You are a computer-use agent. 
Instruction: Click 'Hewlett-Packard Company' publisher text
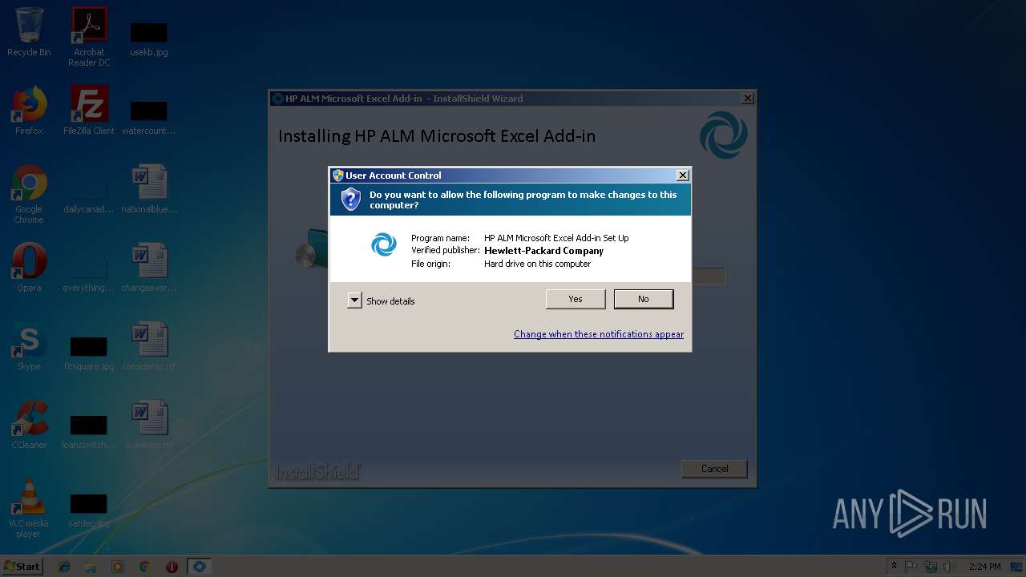(543, 251)
